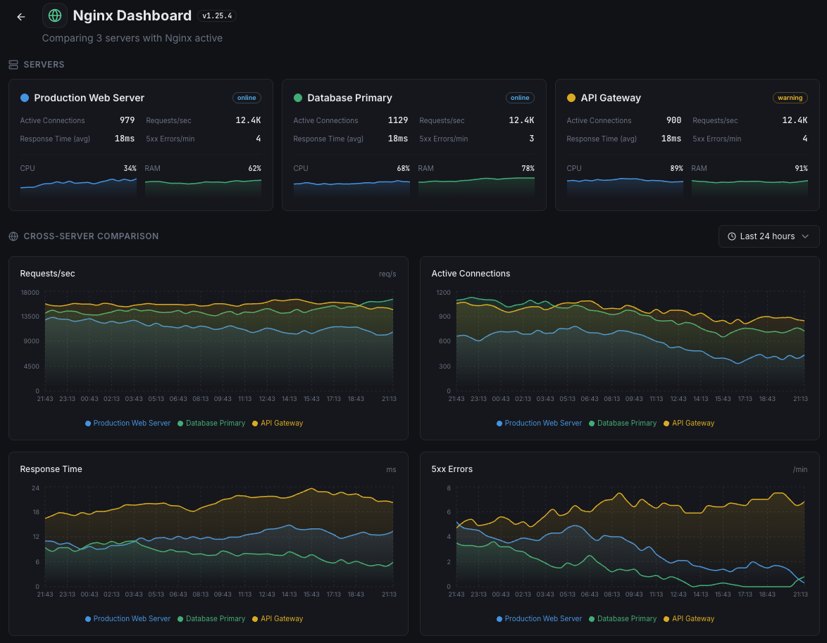This screenshot has height=643, width=827.
Task: Click the globe logo beside Nginx Dashboard
Action: click(x=54, y=15)
